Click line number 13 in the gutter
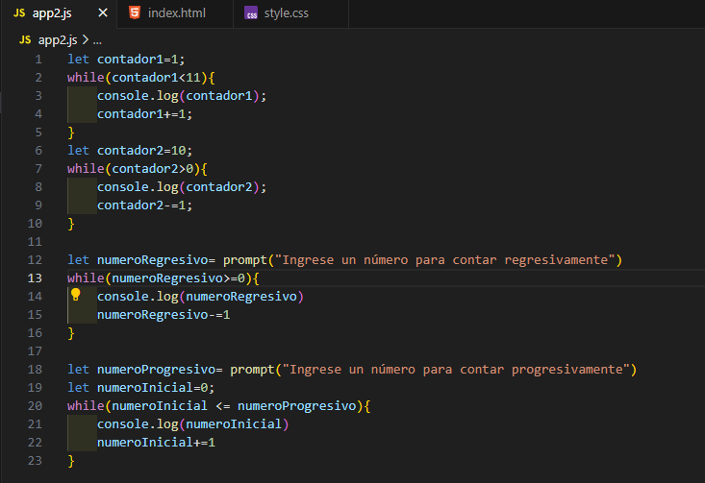Screen dimensions: 705x483 pos(35,278)
